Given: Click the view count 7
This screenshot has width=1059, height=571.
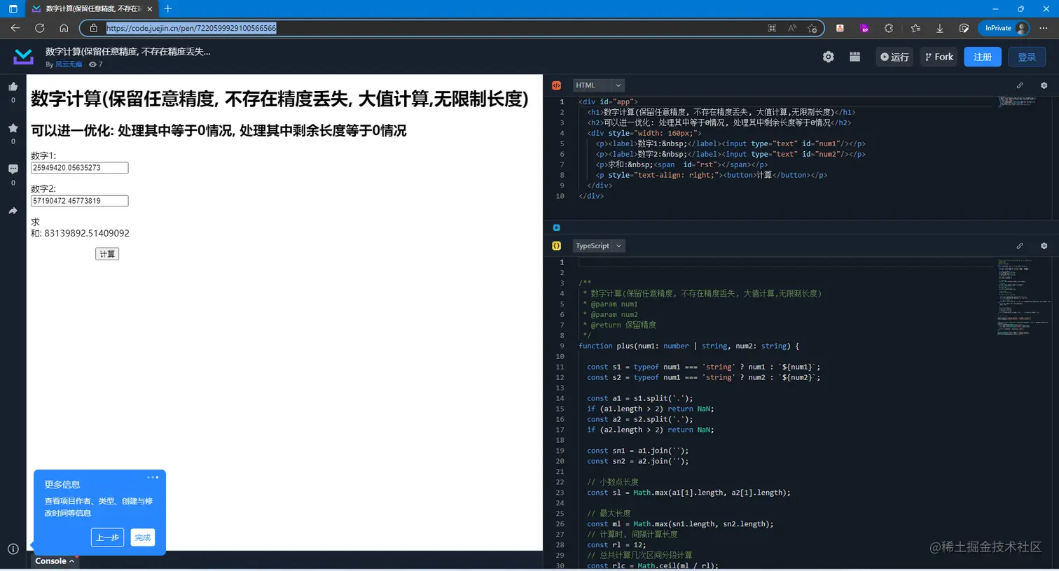Looking at the screenshot, I should pos(100,64).
